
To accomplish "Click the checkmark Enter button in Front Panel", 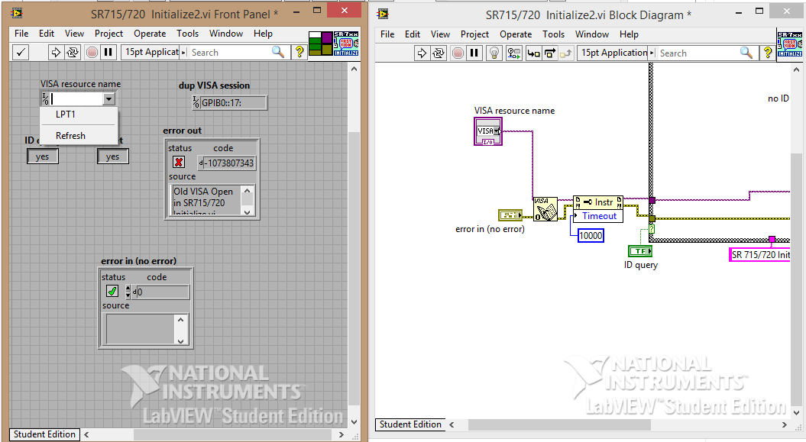I will click(x=21, y=52).
